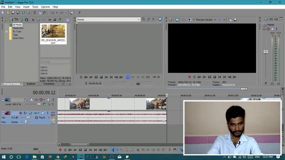Select the VID_20161029 mp4 thumbnail
The width and height of the screenshot is (285, 160).
(53, 34)
